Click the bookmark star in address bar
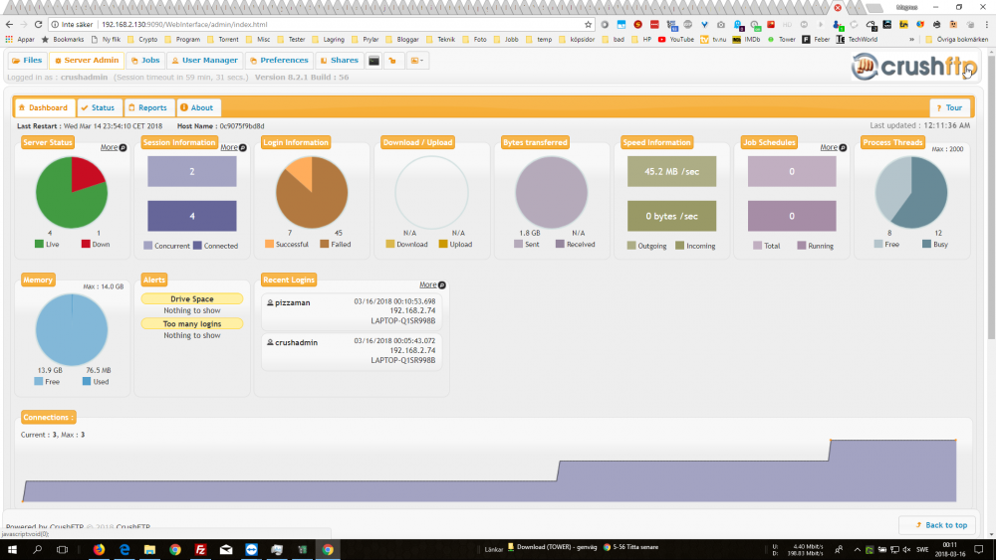This screenshot has width=996, height=560. 589,24
